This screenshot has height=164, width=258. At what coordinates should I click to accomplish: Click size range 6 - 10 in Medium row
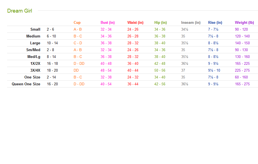(x=51, y=36)
